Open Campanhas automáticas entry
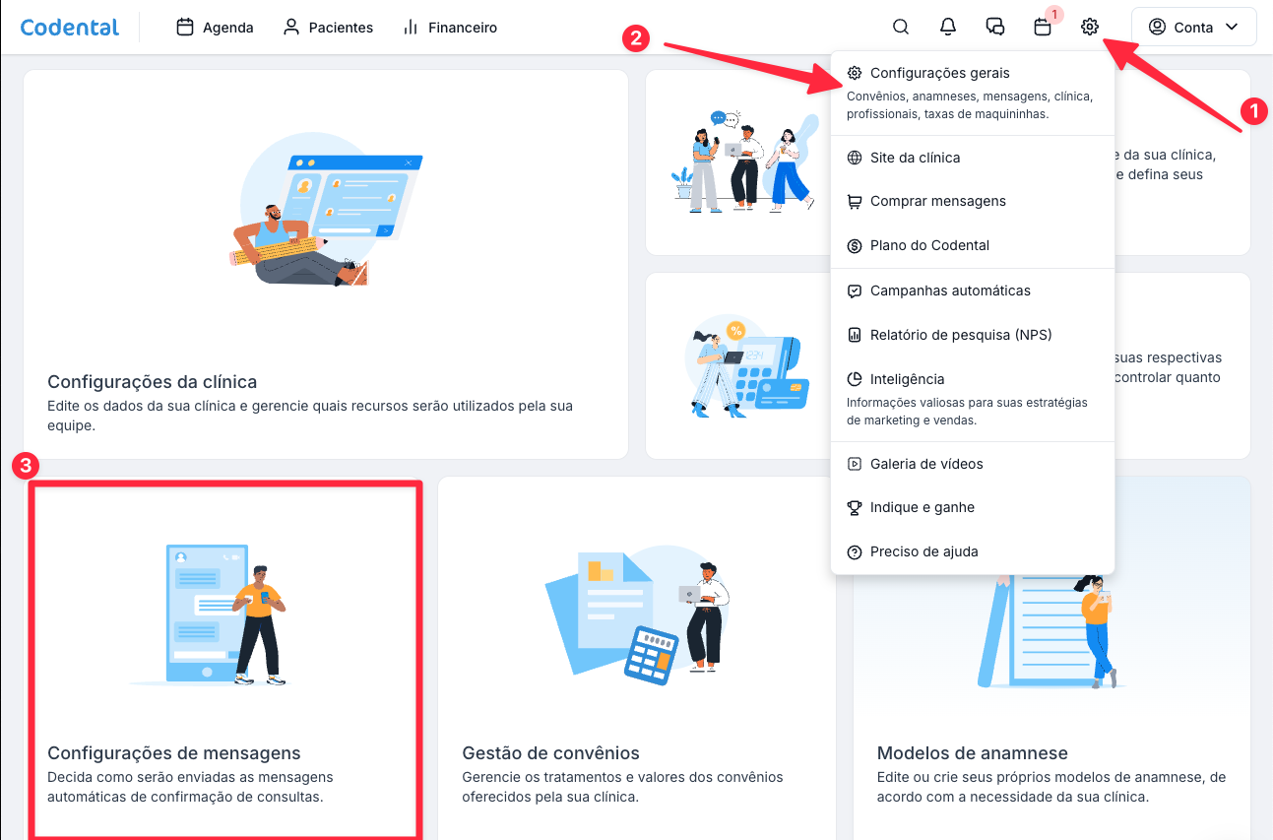The width and height of the screenshot is (1273, 840). pyautogui.click(x=950, y=291)
